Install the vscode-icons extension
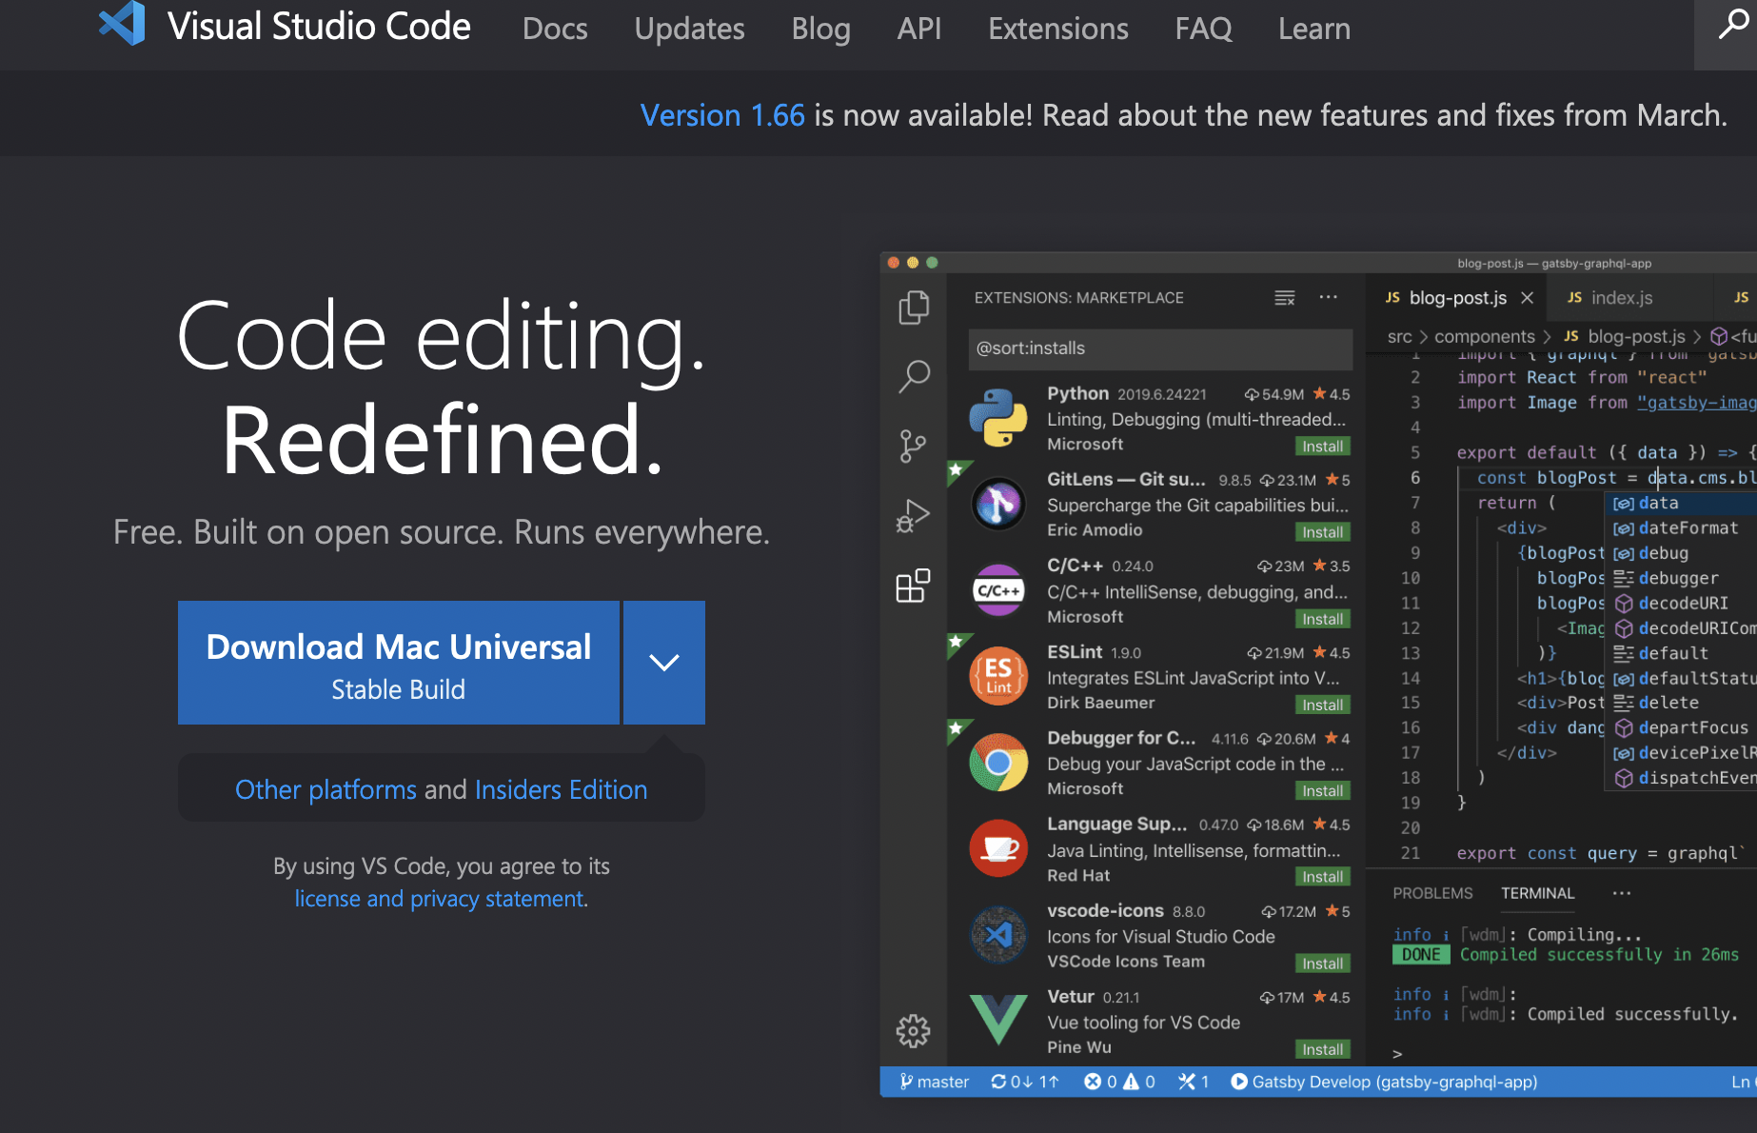This screenshot has height=1133, width=1757. pos(1323,964)
